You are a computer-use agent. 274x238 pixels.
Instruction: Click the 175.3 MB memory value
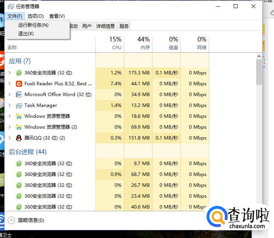[139, 73]
